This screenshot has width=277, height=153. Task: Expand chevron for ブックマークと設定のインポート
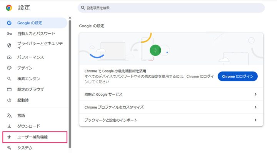[255, 120]
